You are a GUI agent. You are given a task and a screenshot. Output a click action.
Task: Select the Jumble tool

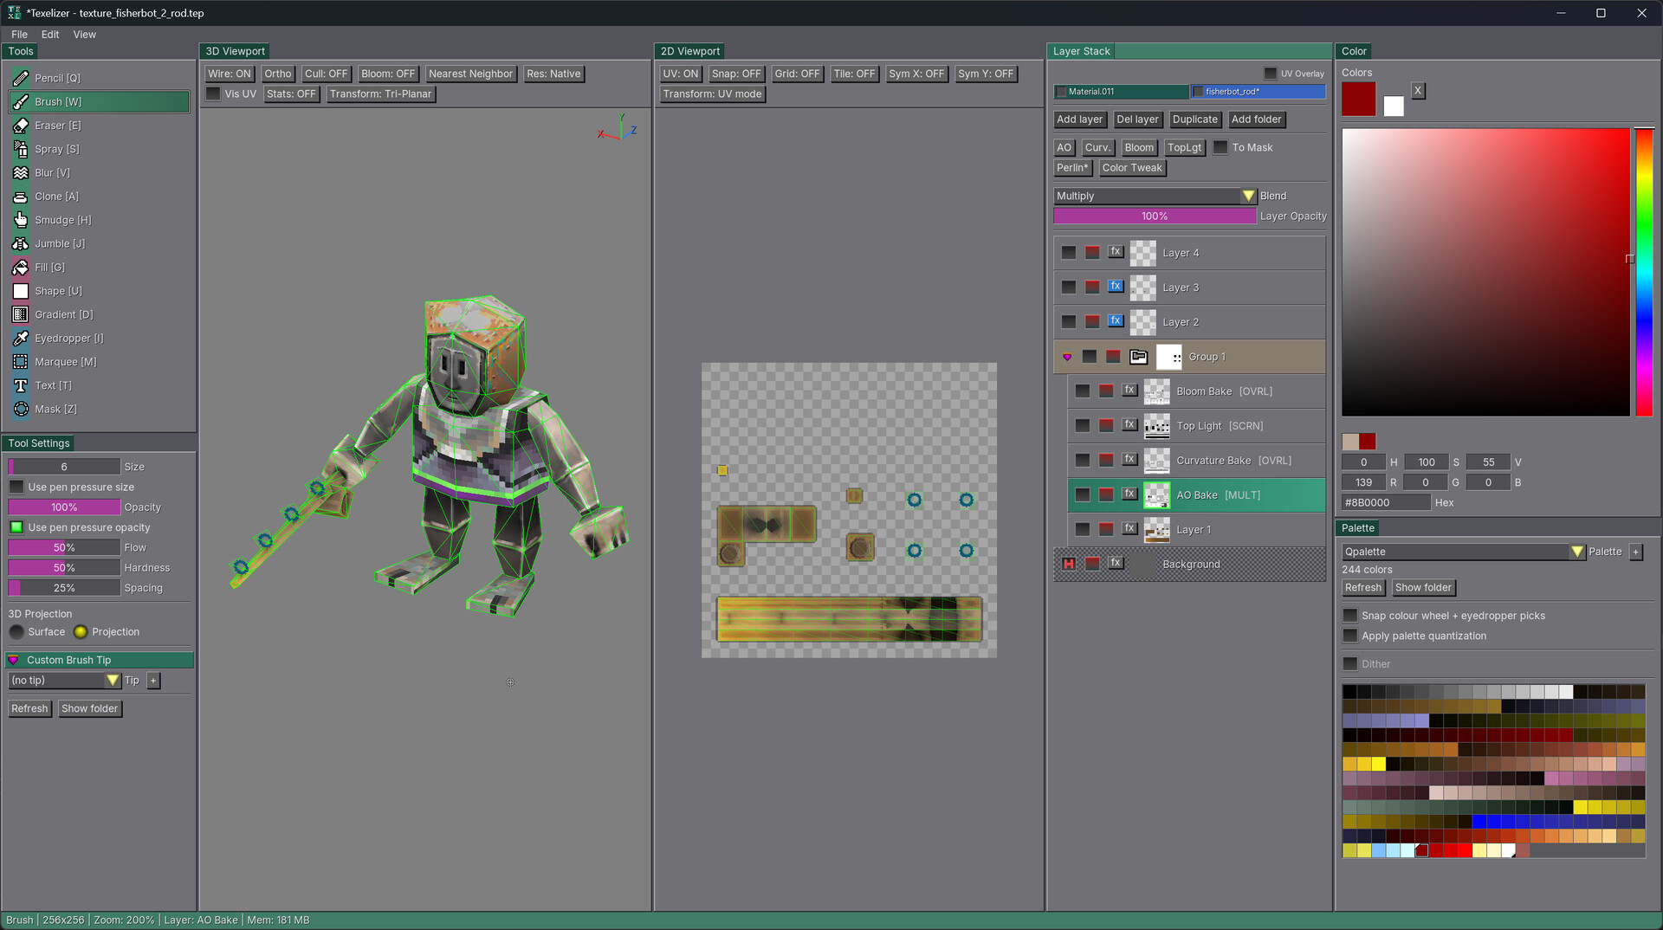pyautogui.click(x=99, y=243)
